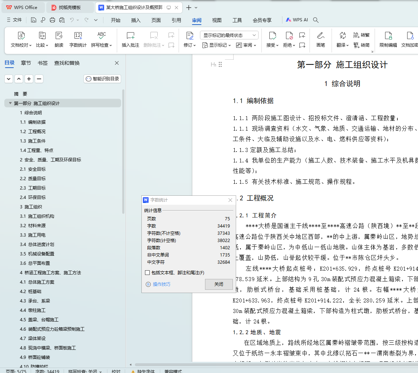Click the horizontal document scrollbar
Viewport: 418px width, 373px height.
point(276,364)
